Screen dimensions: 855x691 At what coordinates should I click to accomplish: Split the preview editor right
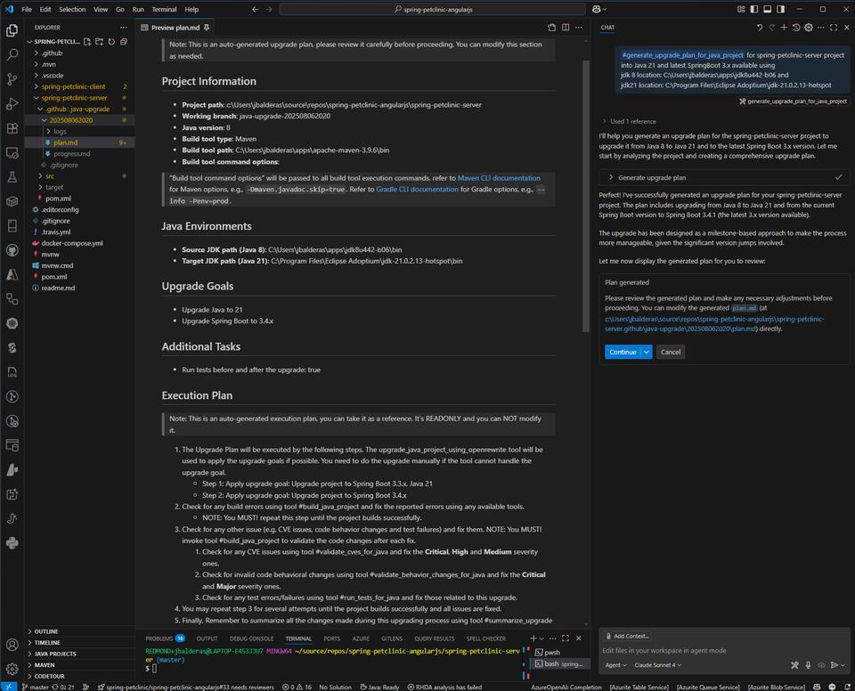[566, 28]
